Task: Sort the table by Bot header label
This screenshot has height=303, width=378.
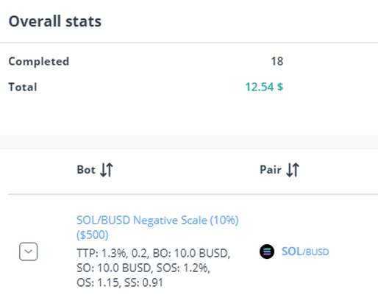Action: 86,170
